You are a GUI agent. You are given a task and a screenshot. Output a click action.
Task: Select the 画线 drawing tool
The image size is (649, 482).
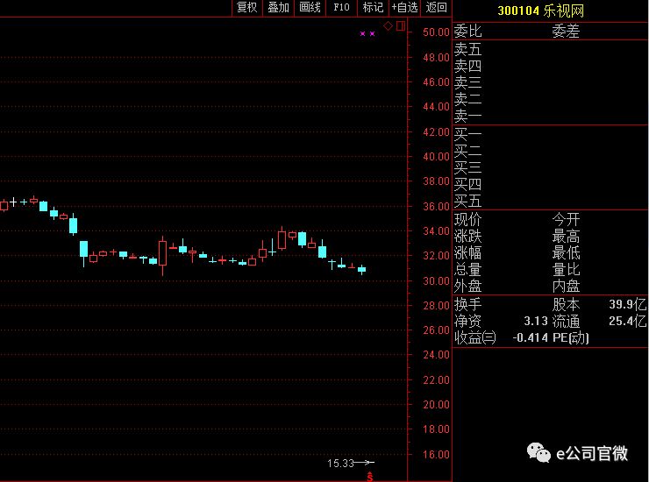tap(310, 7)
